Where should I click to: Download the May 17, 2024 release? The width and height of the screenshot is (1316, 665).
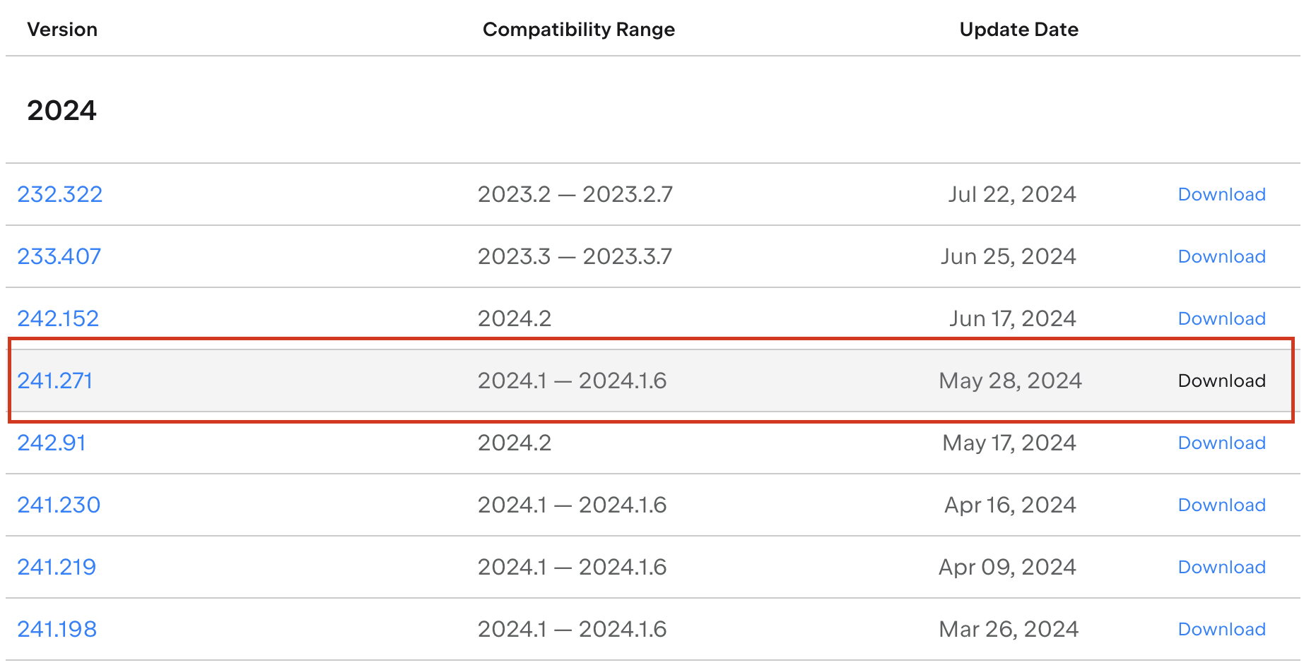1221,443
